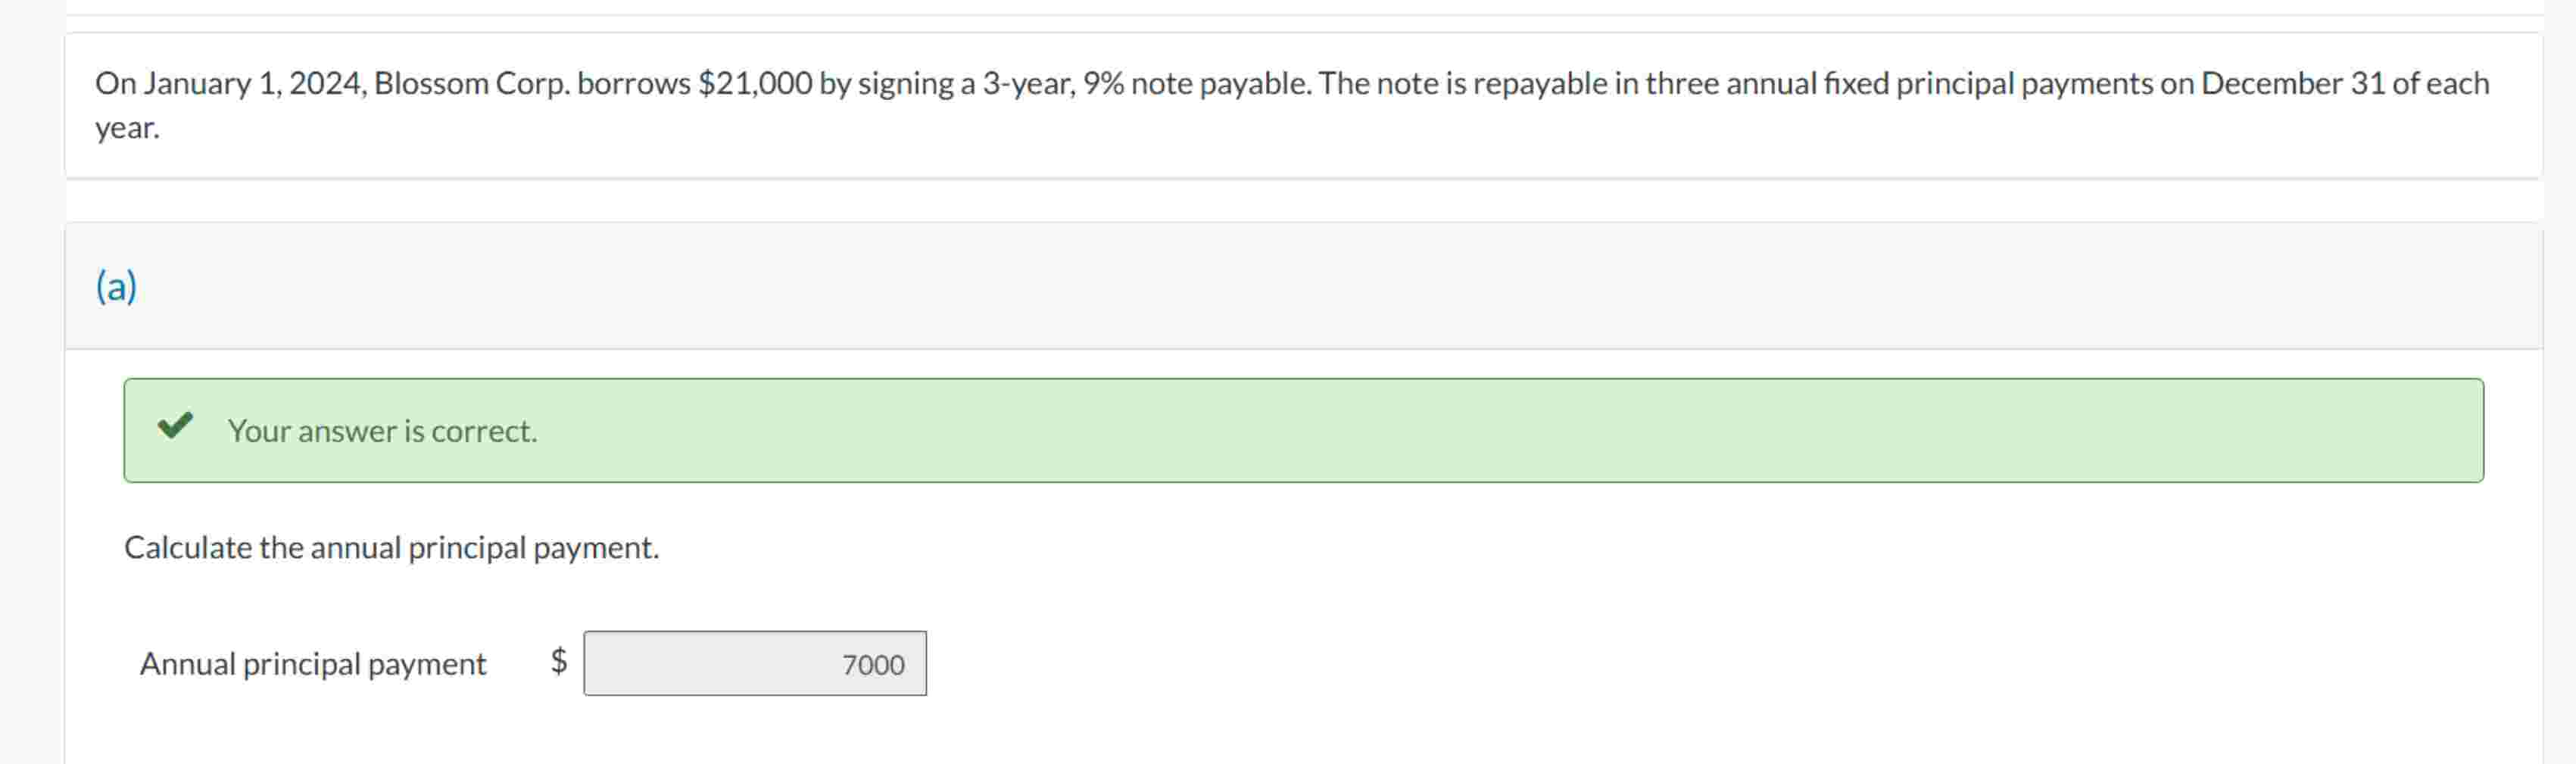Viewport: 2576px width, 764px height.
Task: Select the 'Calculate the annual principal payment.' text
Action: point(391,547)
